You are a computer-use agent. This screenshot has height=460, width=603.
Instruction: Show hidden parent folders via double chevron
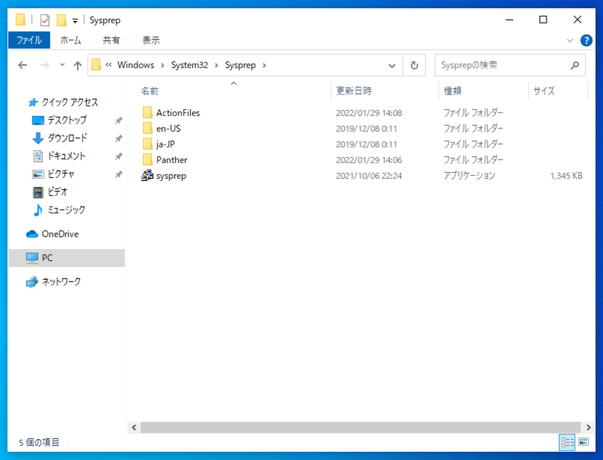pyautogui.click(x=109, y=65)
